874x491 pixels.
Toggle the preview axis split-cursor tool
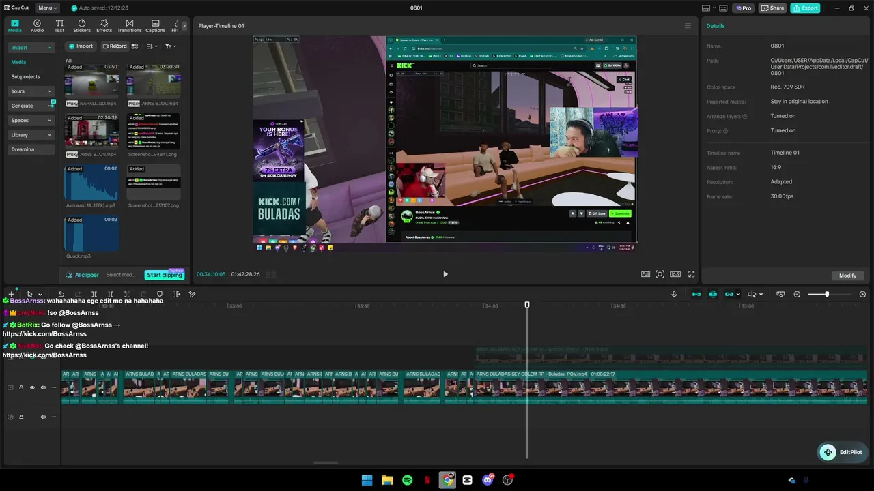[x=752, y=294]
